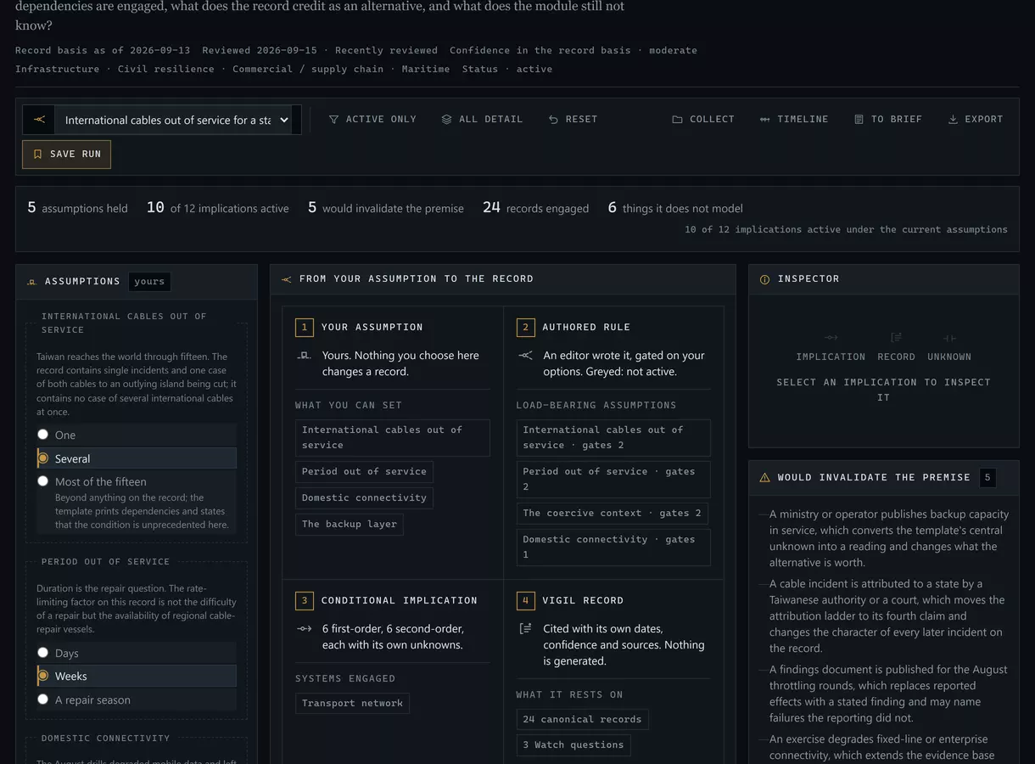Click the bookmark icon on SAVE RUN
This screenshot has width=1035, height=764.
(x=37, y=154)
